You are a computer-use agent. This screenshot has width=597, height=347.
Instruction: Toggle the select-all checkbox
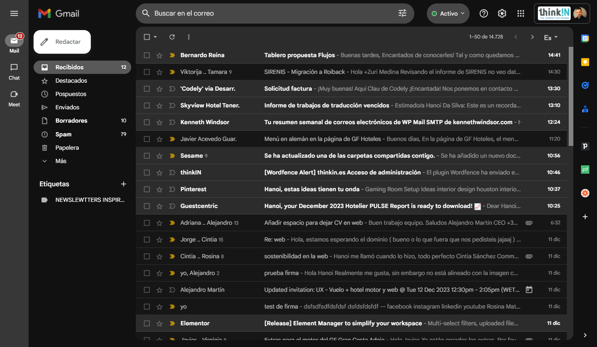coord(147,37)
